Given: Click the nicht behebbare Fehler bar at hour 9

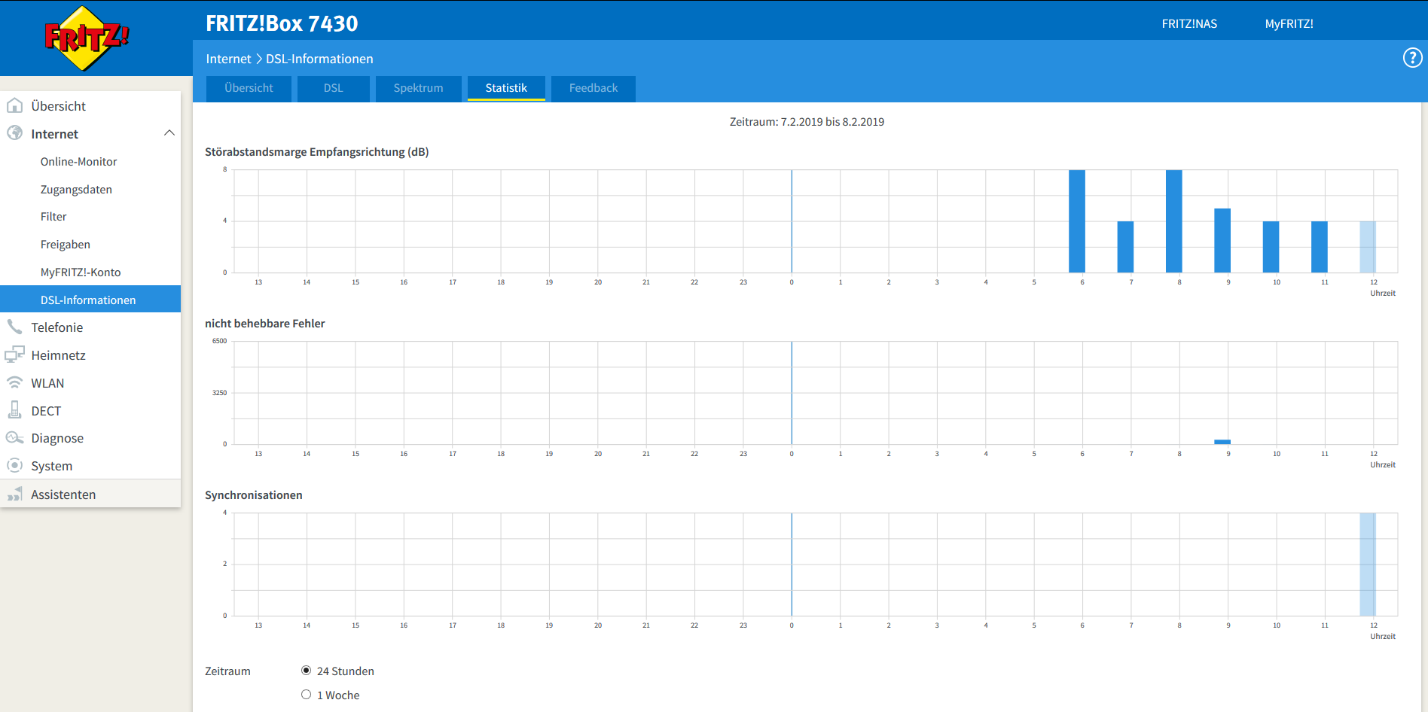Looking at the screenshot, I should (x=1222, y=442).
